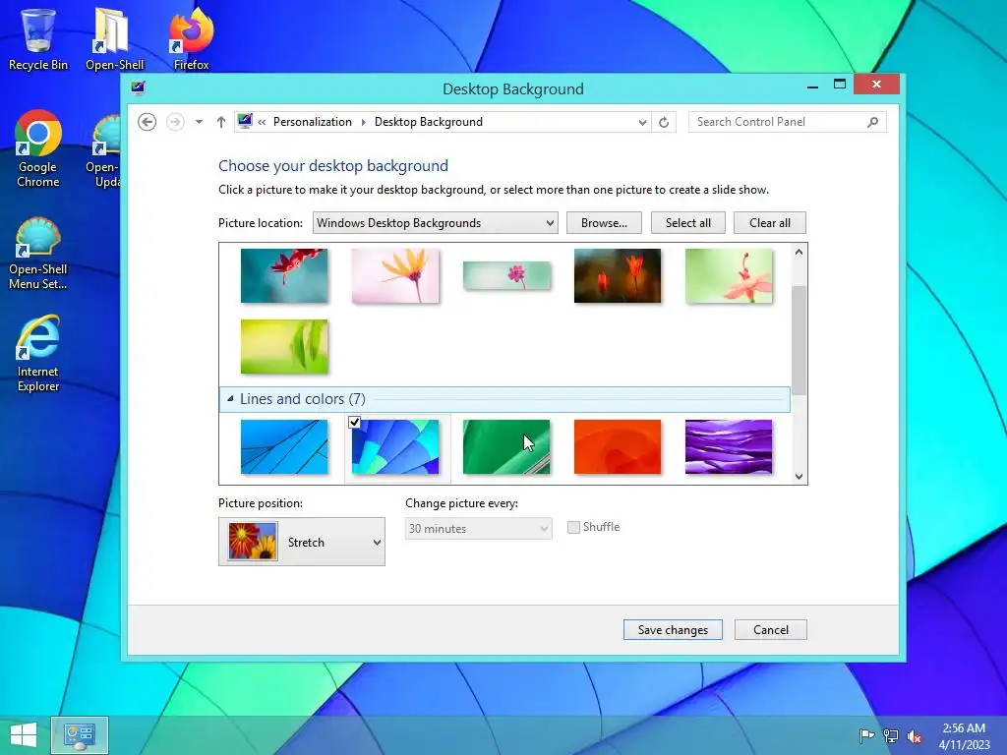Open the Picture position Stretch dropdown
1007x755 pixels.
(302, 542)
